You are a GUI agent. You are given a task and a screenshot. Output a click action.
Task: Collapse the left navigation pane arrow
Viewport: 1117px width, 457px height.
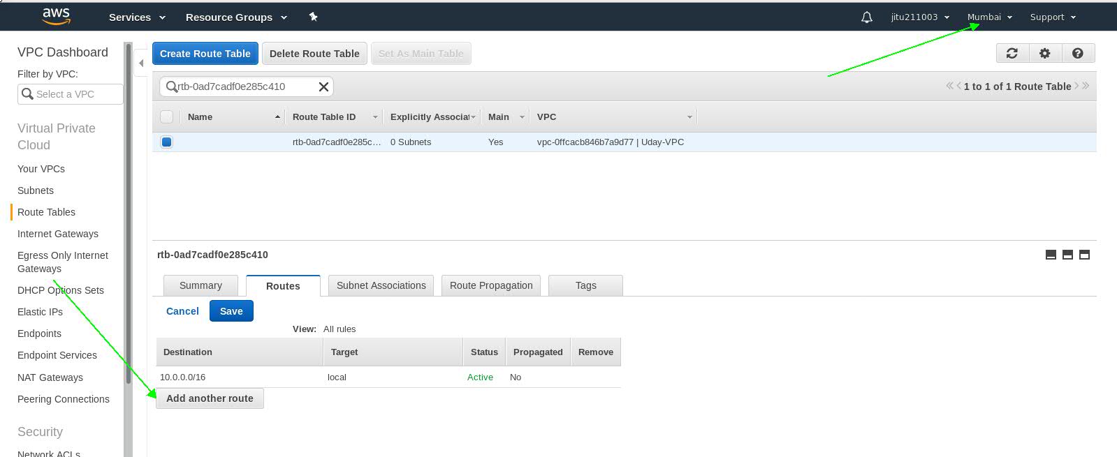coord(141,63)
